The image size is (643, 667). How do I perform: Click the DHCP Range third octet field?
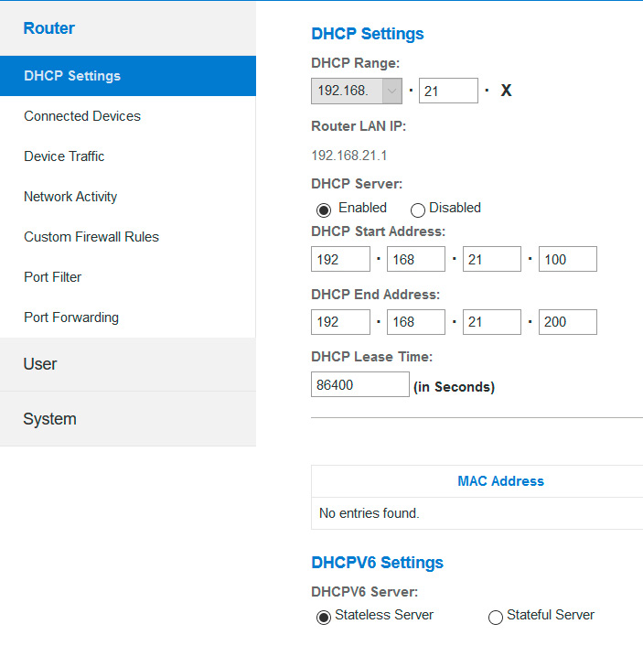pyautogui.click(x=448, y=91)
